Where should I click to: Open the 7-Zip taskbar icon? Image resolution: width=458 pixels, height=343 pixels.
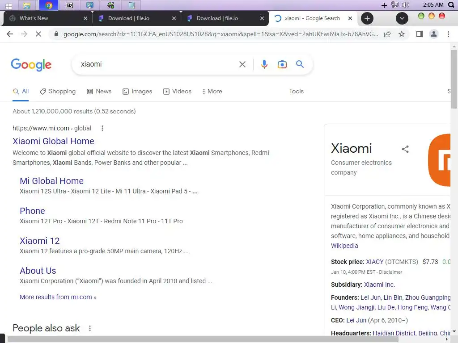(69, 5)
